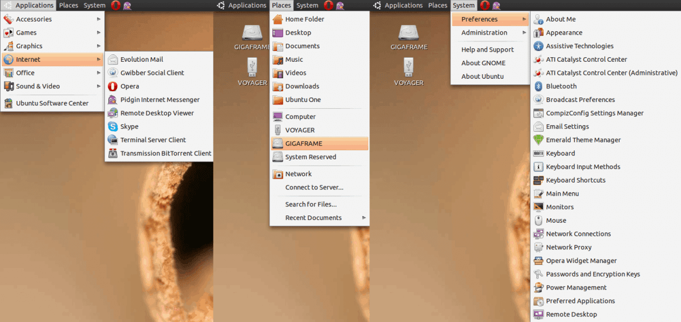This screenshot has width=681, height=322.
Task: Click Search for Files...
Action: pos(310,204)
